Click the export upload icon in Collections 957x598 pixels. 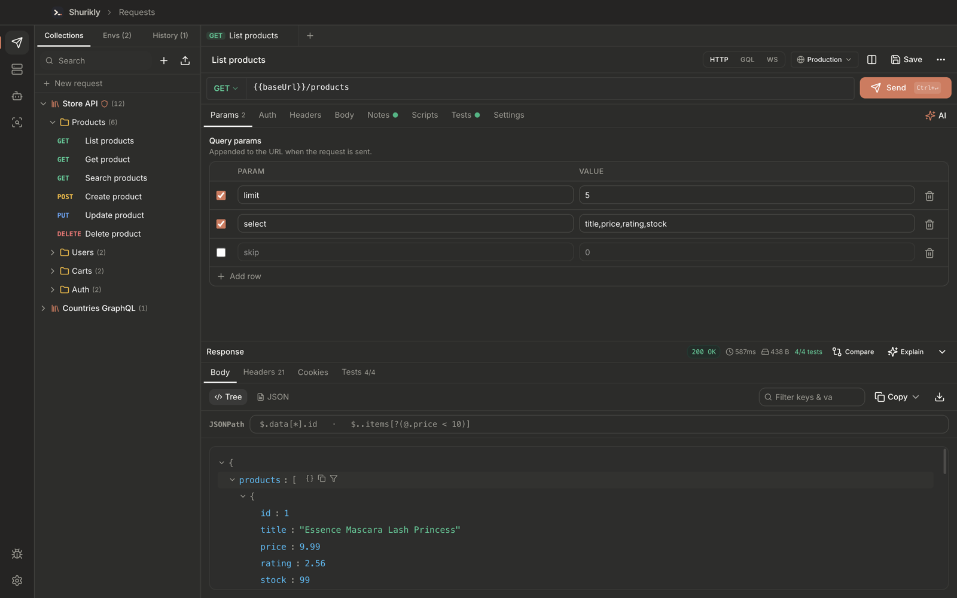click(185, 60)
